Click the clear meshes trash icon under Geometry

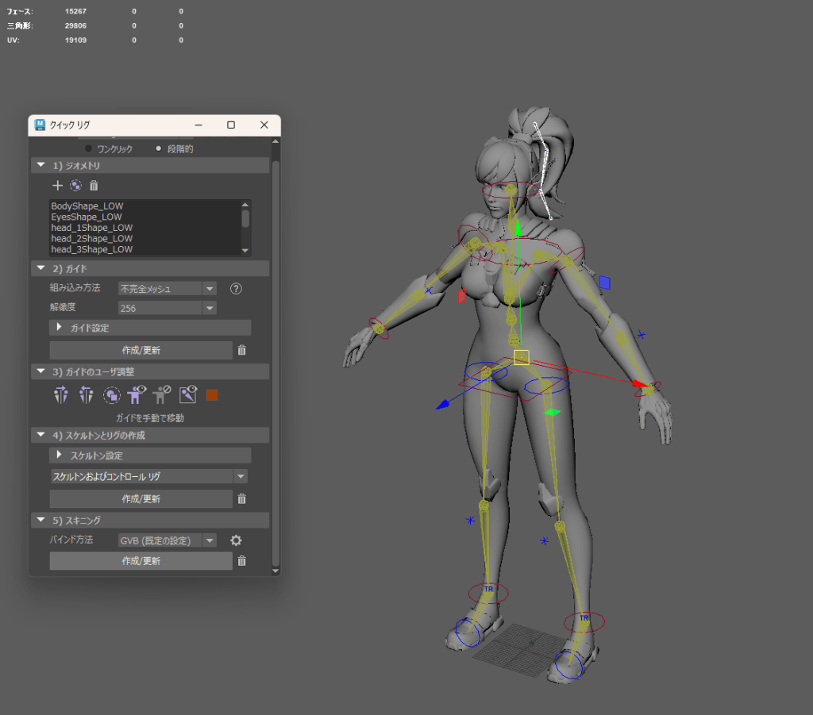(x=94, y=186)
